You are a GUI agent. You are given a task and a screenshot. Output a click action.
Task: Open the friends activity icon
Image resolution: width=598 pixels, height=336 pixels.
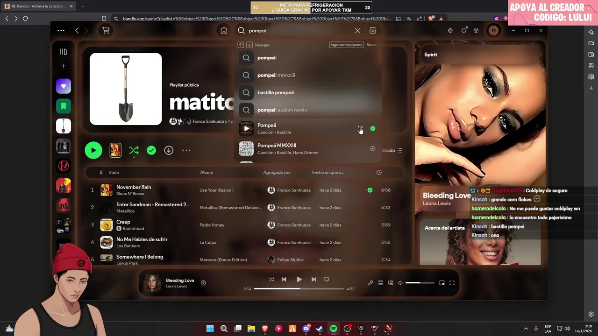(x=476, y=30)
